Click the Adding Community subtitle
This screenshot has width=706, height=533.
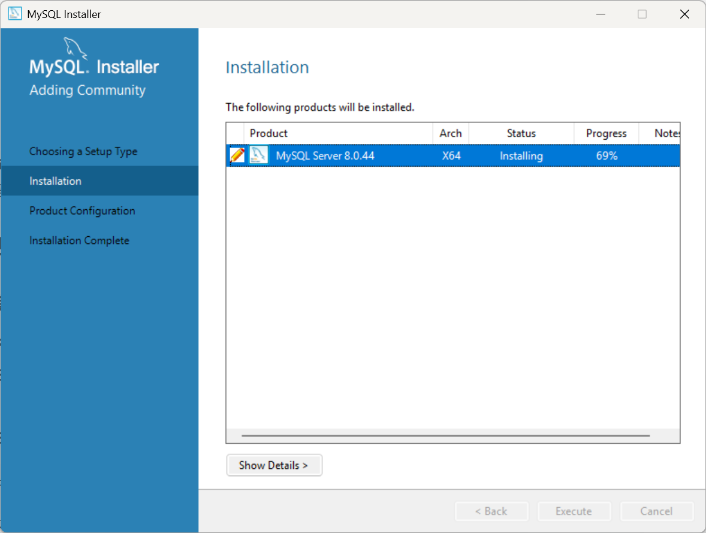(x=88, y=90)
